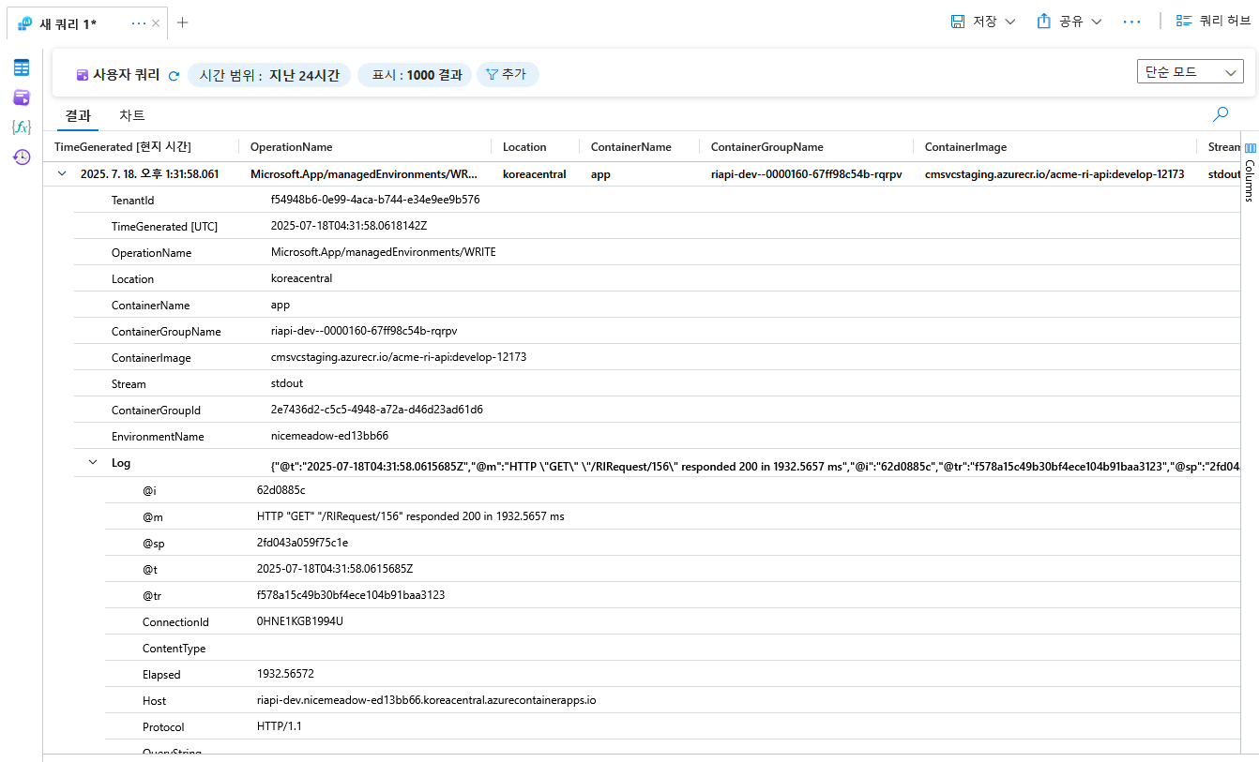Open the 저장 dropdown
Screen dimensions: 1259x762
[982, 22]
